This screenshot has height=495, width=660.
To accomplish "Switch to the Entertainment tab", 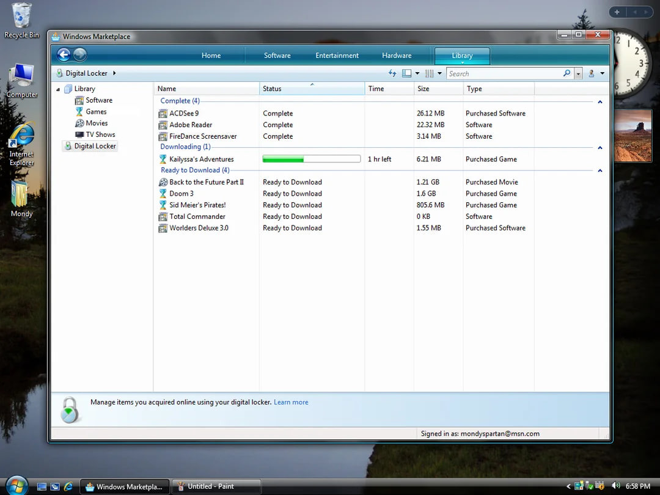I will click(337, 56).
